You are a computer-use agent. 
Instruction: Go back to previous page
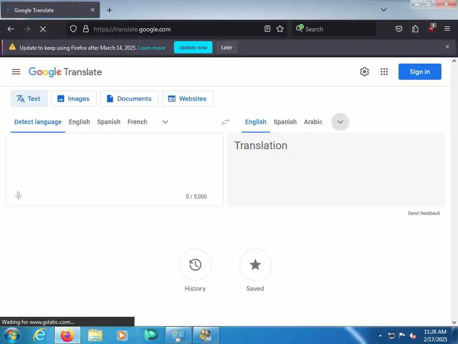pos(11,29)
